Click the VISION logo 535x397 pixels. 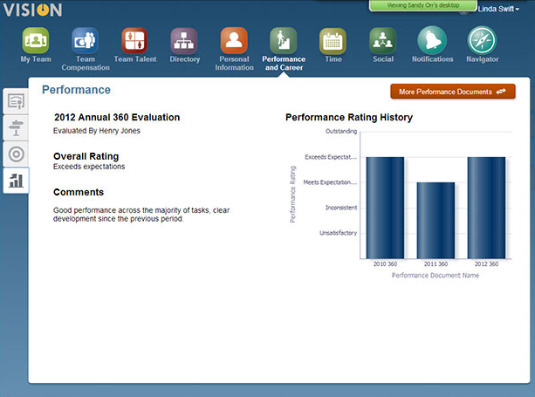tap(32, 10)
